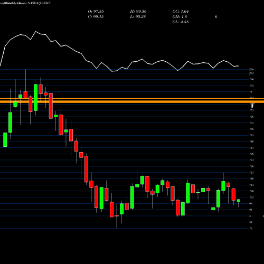Click the high value H: 99.36
This screenshot has width=264, height=264.
138,12
